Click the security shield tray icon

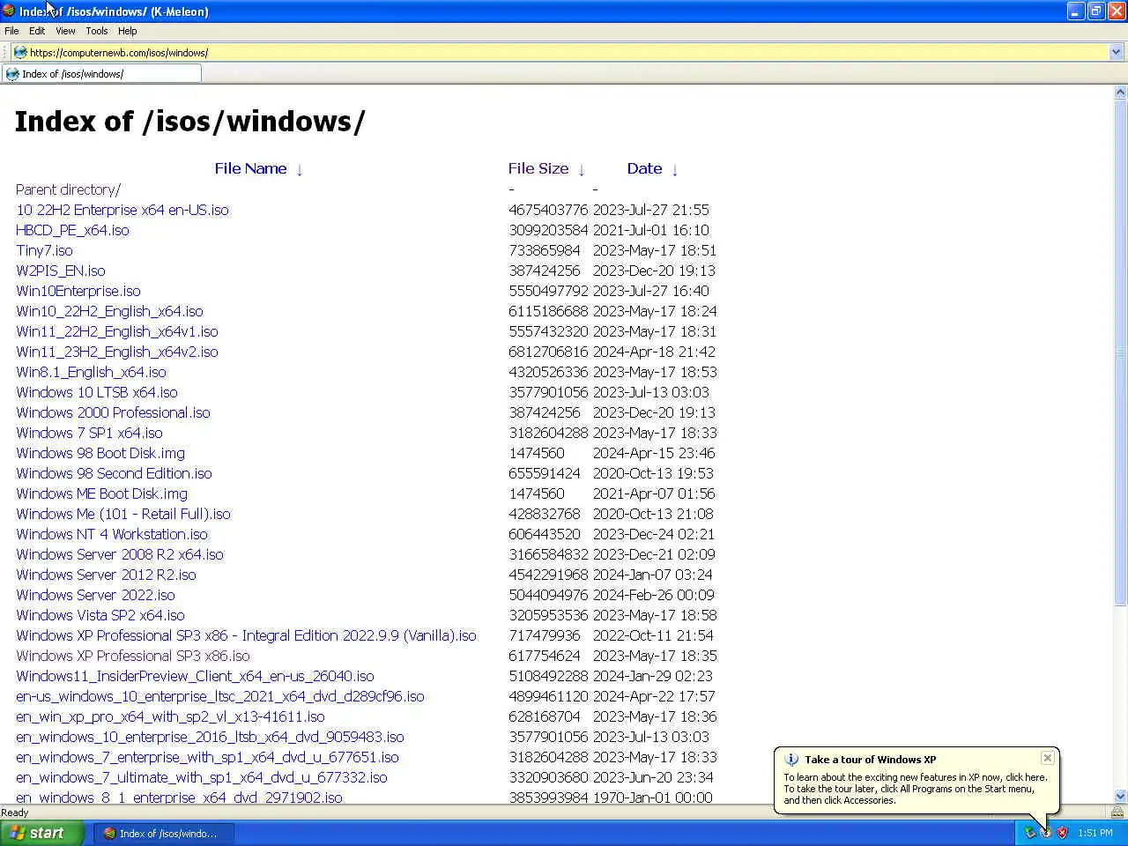1062,833
